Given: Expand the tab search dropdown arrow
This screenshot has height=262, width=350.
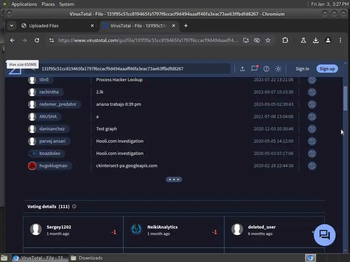Looking at the screenshot, I should pos(12,26).
